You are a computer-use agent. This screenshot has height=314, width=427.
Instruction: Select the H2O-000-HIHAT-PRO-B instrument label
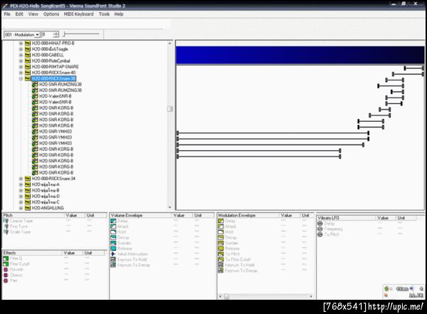point(53,43)
